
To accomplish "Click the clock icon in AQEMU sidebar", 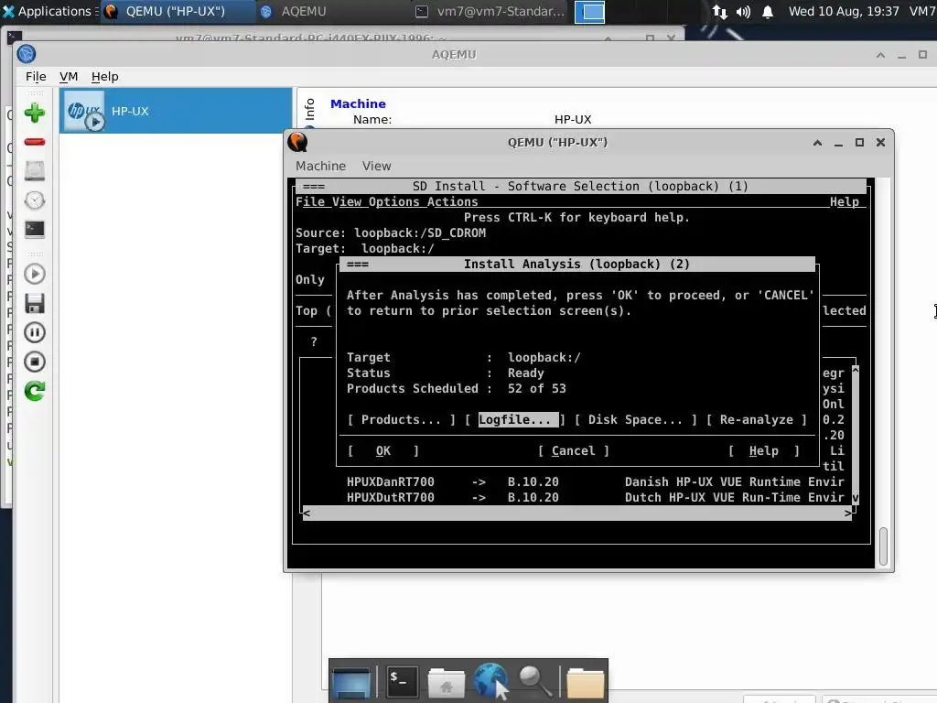I will (x=35, y=200).
